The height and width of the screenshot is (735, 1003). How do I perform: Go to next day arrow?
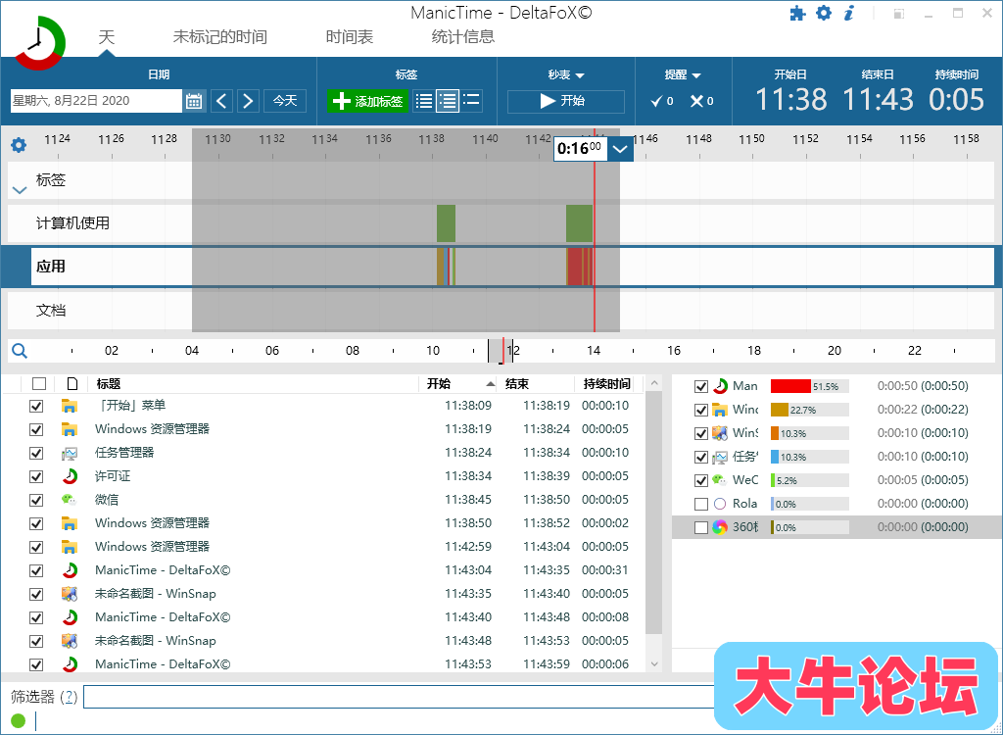click(x=248, y=101)
